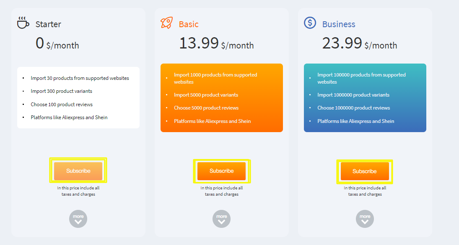Select the Starter plan heading

(x=48, y=24)
